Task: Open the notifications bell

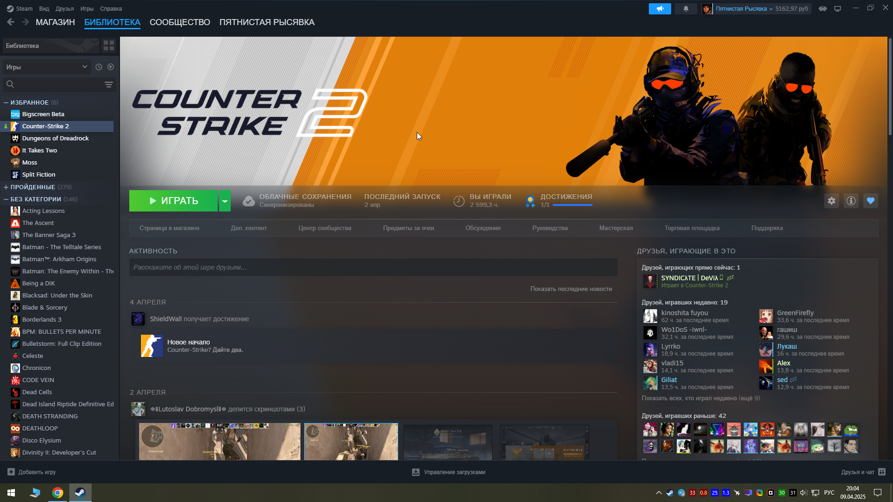Action: click(686, 9)
